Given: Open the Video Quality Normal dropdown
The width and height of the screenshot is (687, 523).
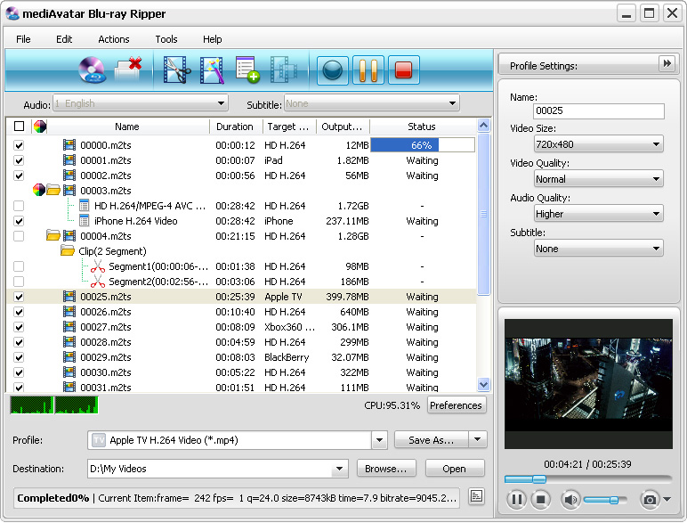Looking at the screenshot, I should [x=599, y=179].
